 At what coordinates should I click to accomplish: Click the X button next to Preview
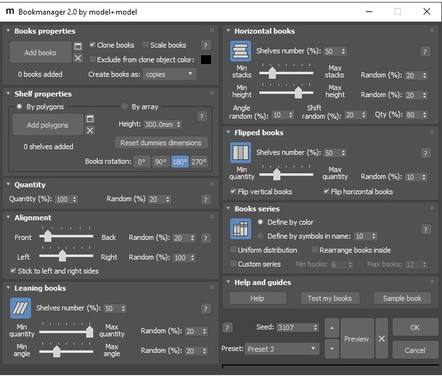tap(382, 339)
